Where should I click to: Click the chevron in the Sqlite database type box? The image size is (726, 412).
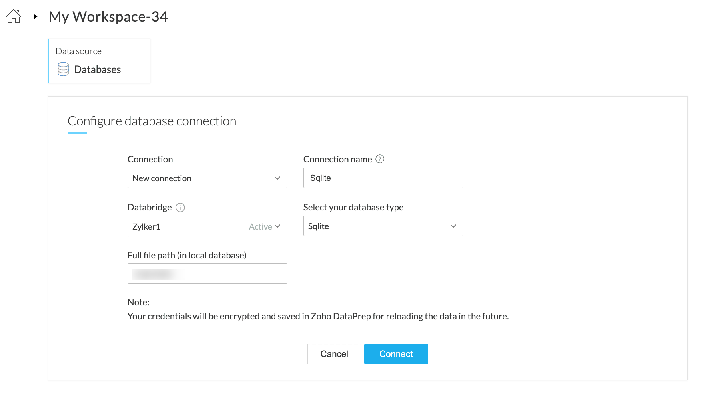(453, 226)
